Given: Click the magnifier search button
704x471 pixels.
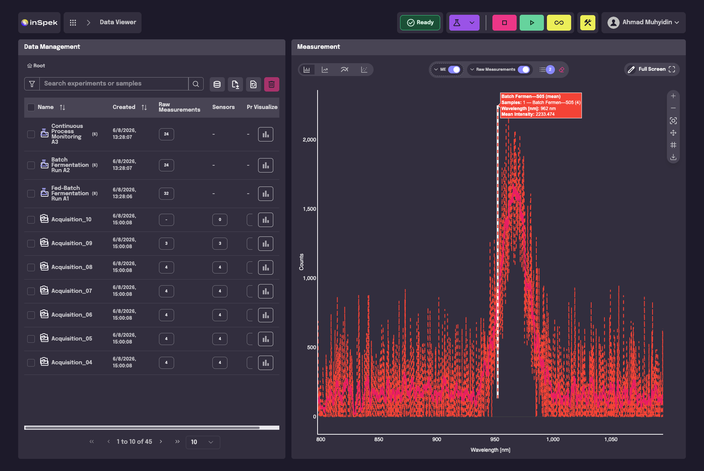Looking at the screenshot, I should click(196, 84).
